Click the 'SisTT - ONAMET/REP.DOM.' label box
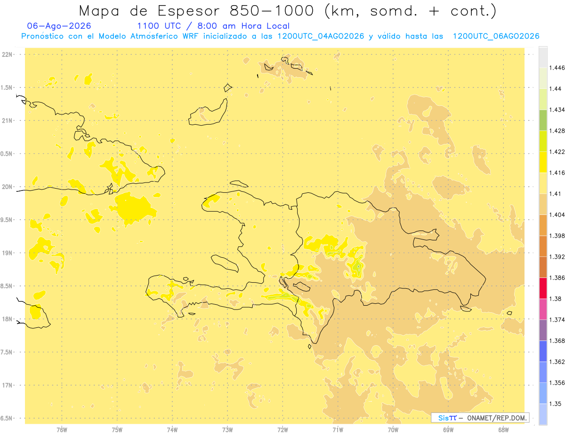 (x=480, y=418)
